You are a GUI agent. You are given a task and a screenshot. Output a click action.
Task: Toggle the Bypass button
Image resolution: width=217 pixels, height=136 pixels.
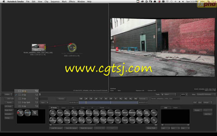[x=197, y=110]
